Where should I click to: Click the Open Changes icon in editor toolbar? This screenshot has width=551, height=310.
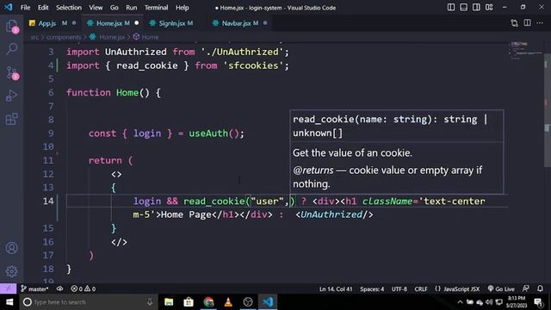pos(515,23)
